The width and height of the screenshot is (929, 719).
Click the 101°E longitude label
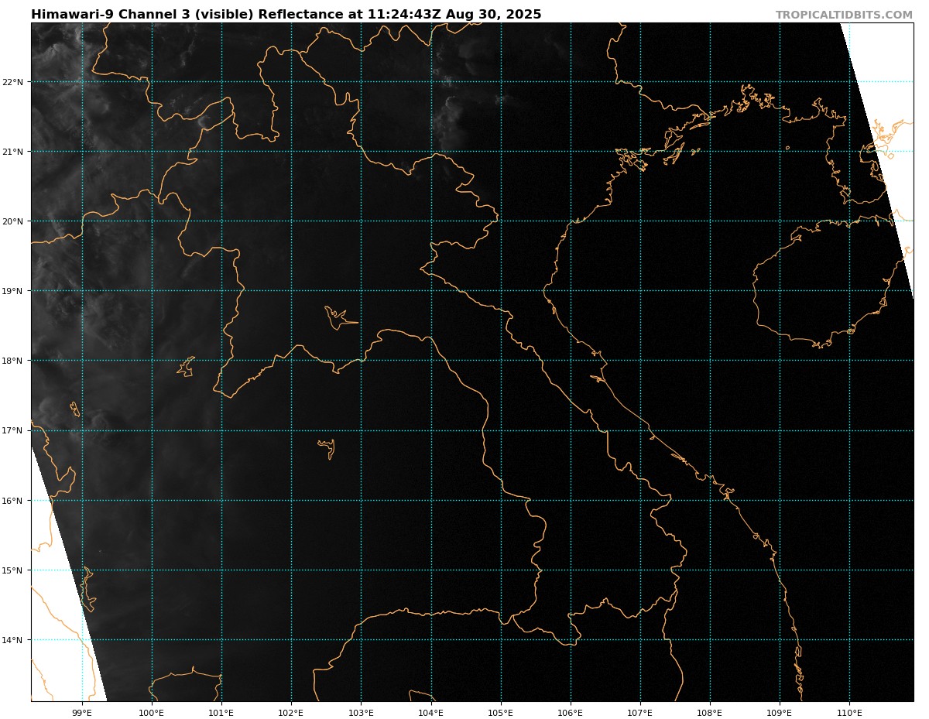coord(221,712)
